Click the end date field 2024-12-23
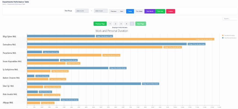The image size is (238, 109). pos(101,11)
